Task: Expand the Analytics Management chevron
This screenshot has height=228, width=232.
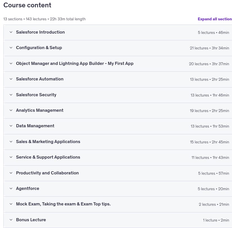Action: [x=11, y=110]
